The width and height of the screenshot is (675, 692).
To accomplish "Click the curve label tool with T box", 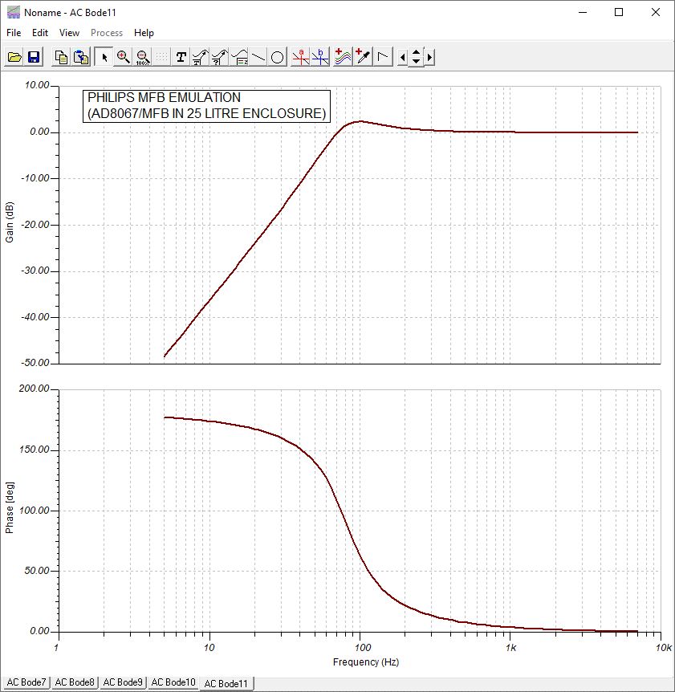I will pyautogui.click(x=200, y=57).
